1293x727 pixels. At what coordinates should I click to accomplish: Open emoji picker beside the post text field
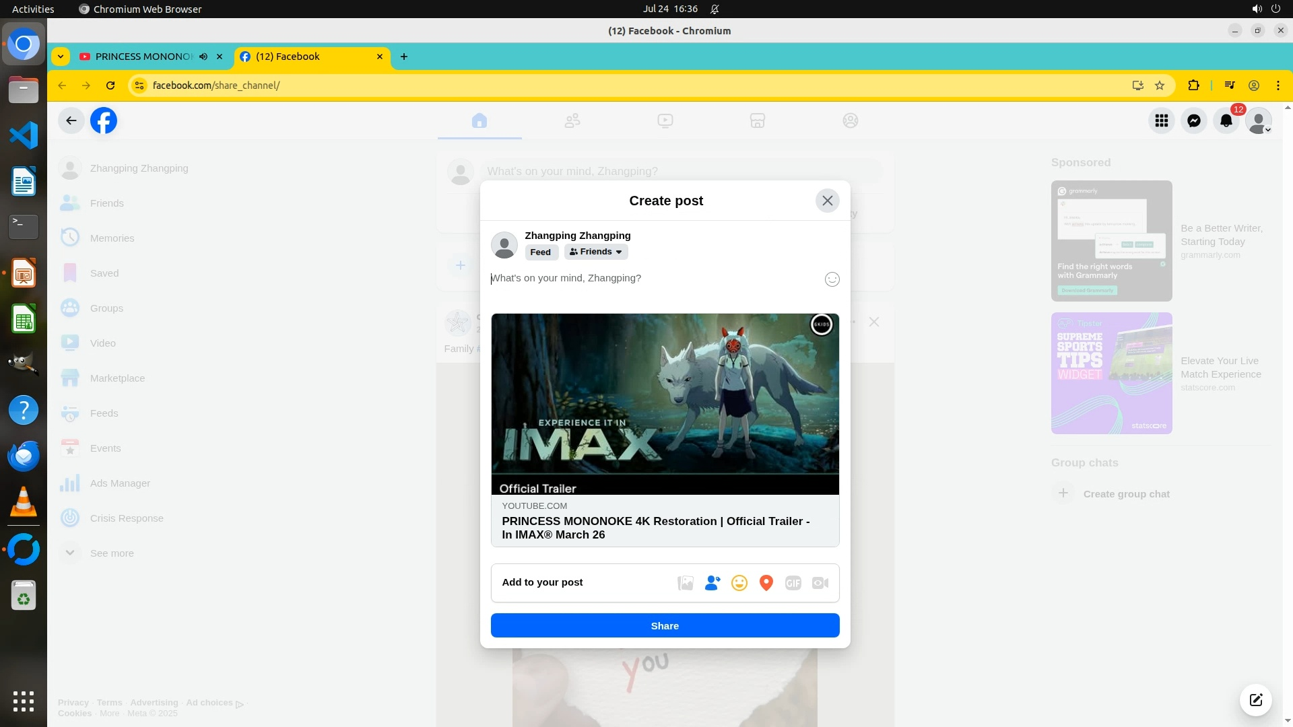coord(832,279)
